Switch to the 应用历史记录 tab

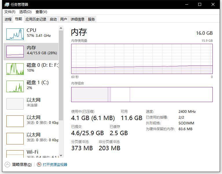click(36, 19)
